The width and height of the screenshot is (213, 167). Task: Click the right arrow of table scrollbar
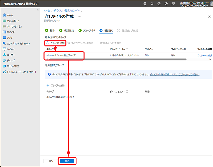click(x=210, y=59)
